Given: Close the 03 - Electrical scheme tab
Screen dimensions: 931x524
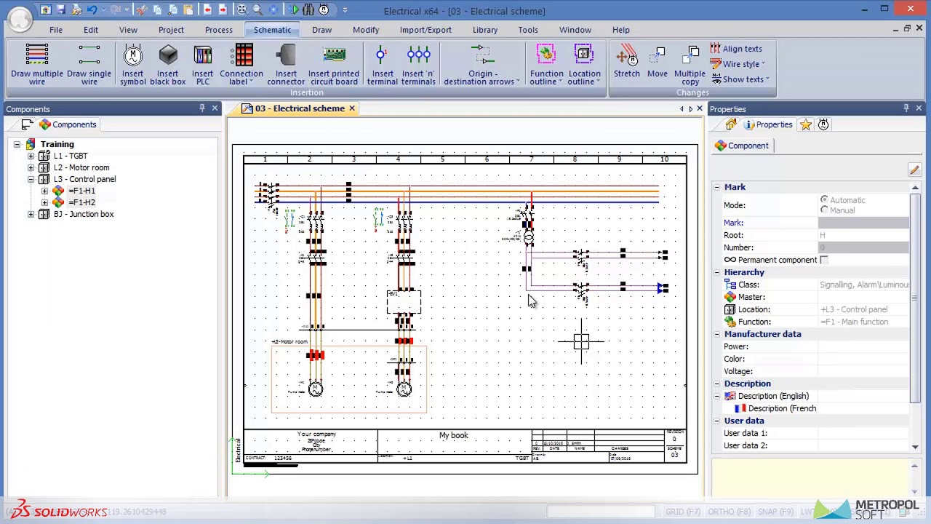Looking at the screenshot, I should [351, 108].
